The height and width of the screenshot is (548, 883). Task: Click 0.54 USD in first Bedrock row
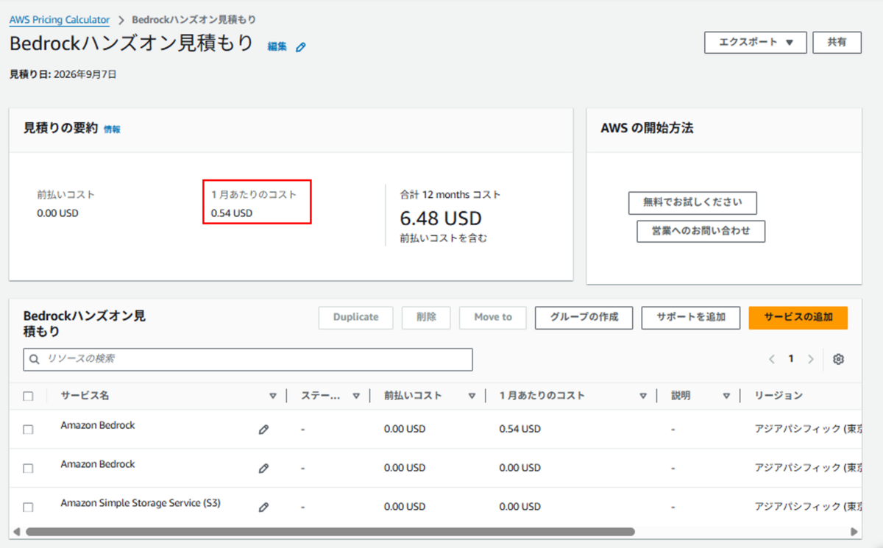point(519,428)
